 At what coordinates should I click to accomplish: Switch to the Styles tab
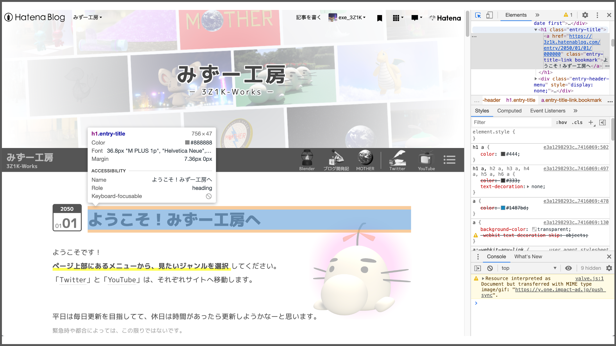(482, 111)
